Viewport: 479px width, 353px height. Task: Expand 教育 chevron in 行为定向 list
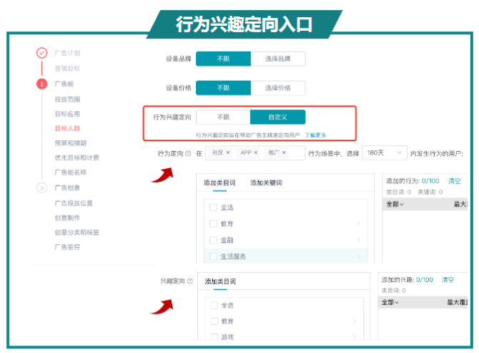(x=359, y=224)
